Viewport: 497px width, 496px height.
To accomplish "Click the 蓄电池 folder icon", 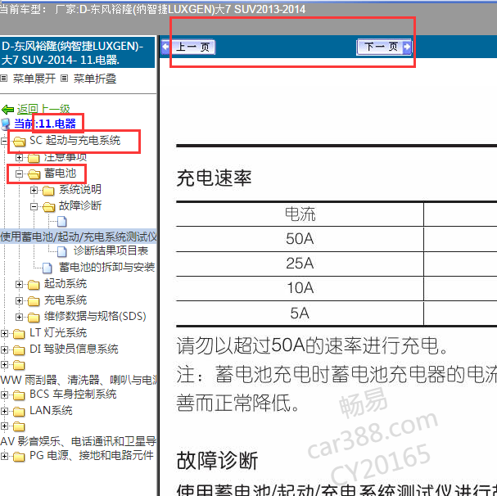I will pyautogui.click(x=34, y=174).
